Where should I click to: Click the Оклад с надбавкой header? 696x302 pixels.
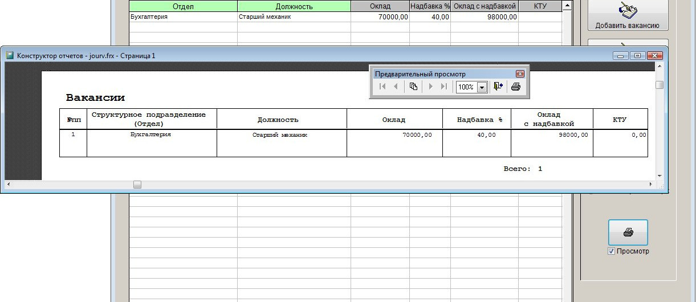[485, 6]
